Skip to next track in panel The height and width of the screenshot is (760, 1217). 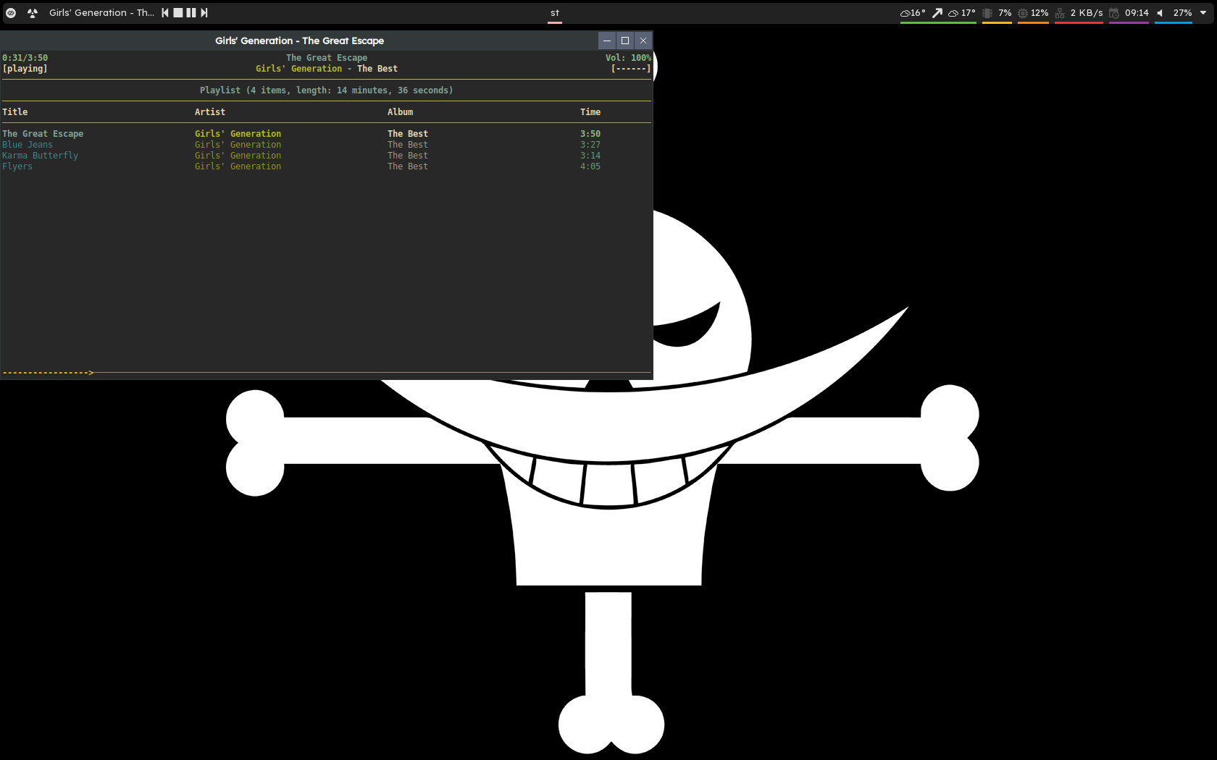[204, 13]
